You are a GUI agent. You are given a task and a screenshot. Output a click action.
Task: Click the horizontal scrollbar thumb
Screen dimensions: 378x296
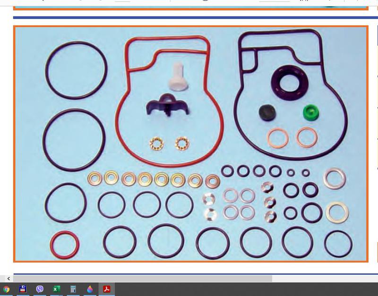point(143,279)
